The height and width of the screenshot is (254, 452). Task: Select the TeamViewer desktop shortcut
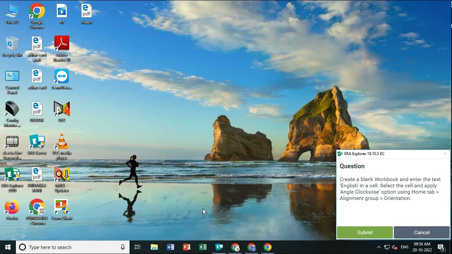pos(62,79)
